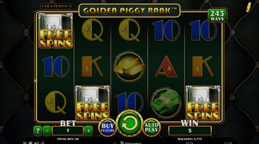Click the 243 Ways badge
This screenshot has width=259, height=144.
tap(217, 15)
